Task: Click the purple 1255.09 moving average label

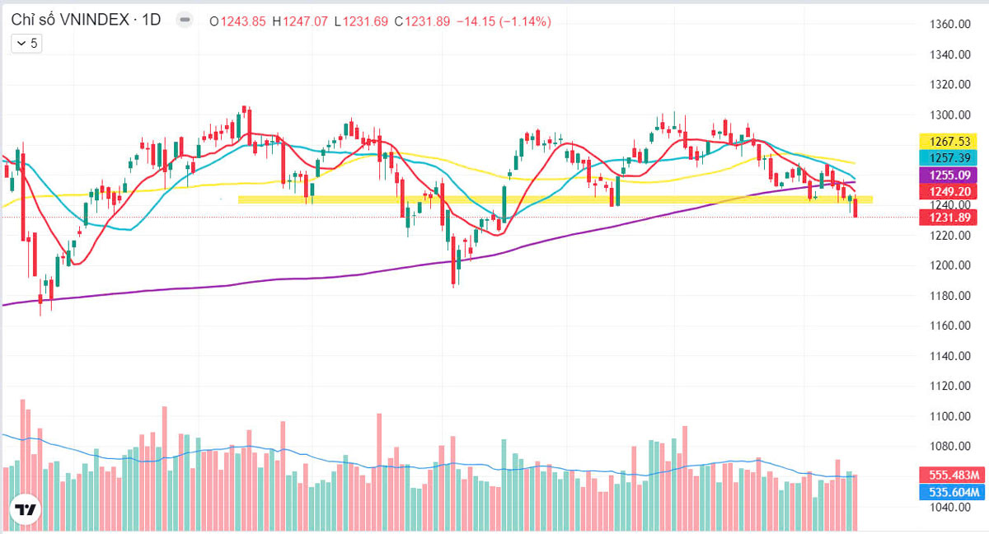Action: pos(950,175)
